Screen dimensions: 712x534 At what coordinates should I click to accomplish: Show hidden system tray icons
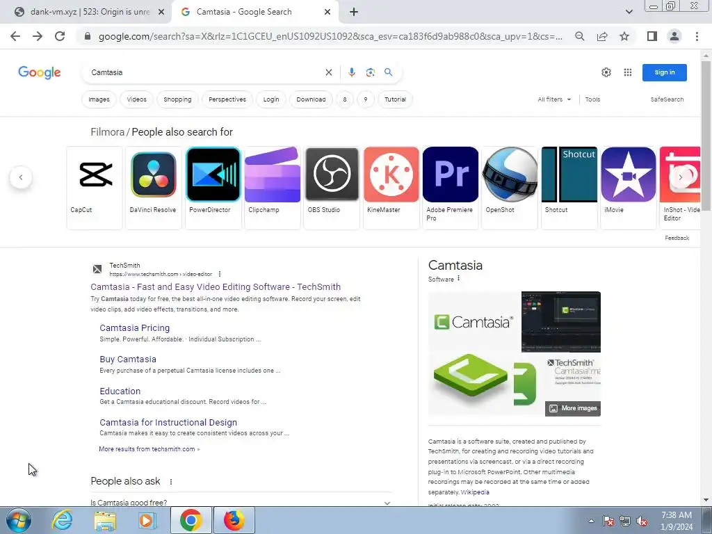(x=591, y=521)
